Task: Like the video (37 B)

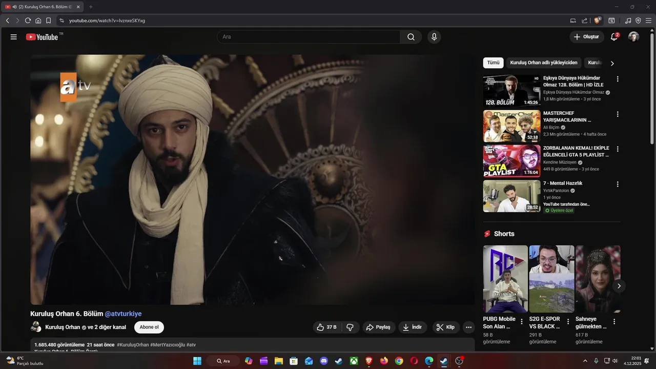Action: [326, 327]
